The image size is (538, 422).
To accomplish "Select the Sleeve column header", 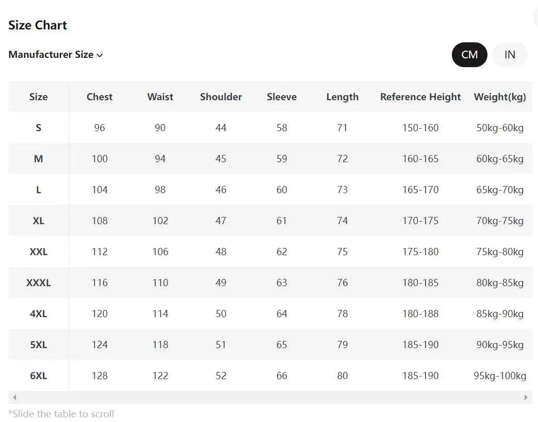I will coord(282,97).
